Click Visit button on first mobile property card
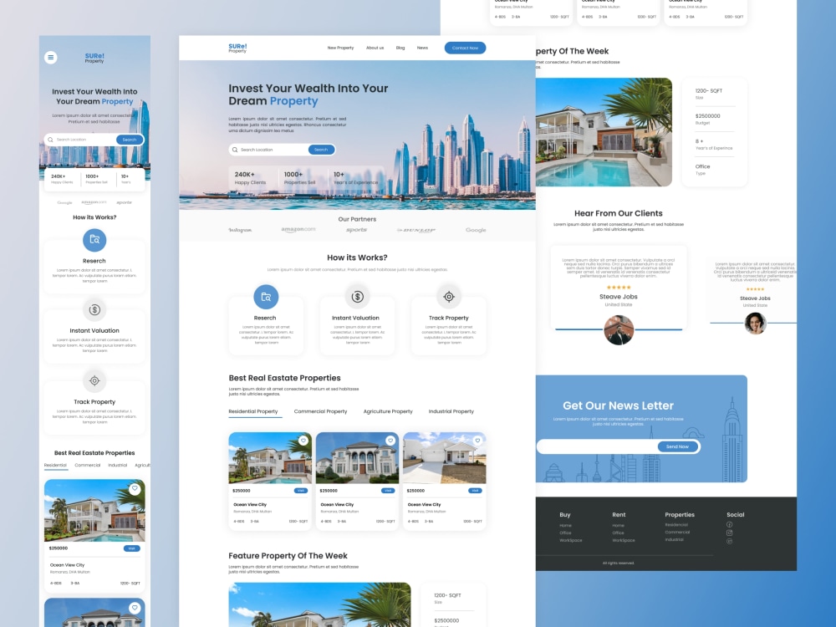The height and width of the screenshot is (627, 836). [x=132, y=548]
